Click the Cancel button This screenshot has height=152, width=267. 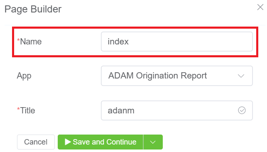click(x=36, y=142)
